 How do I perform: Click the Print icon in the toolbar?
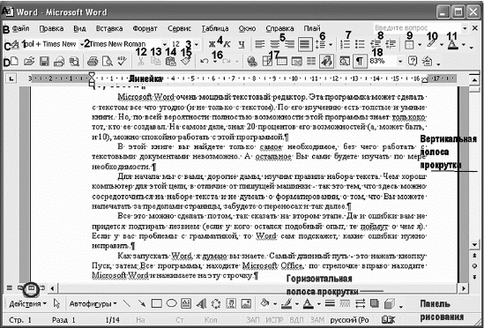[x=93, y=61]
